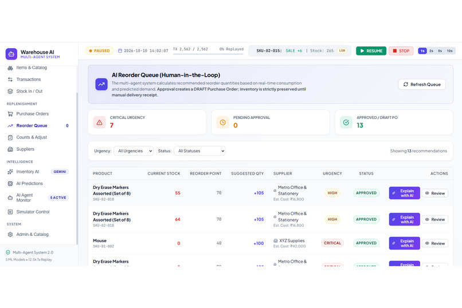Click the Purchase Orders cart icon
The width and height of the screenshot is (462, 308).
(10, 114)
